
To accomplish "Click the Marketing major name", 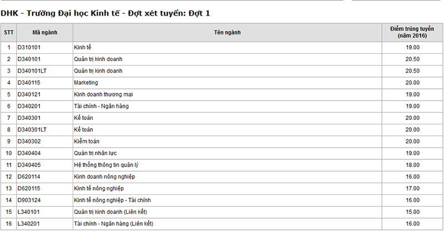I will pos(85,82).
